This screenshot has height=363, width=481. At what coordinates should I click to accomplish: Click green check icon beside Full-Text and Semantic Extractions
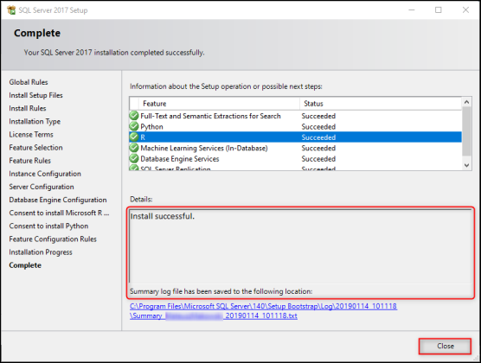134,116
